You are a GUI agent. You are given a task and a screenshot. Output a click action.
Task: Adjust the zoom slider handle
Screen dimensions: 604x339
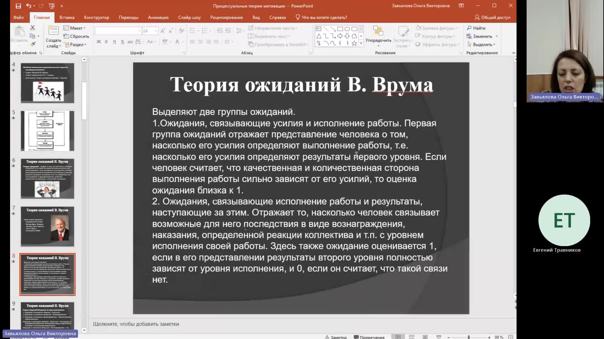pyautogui.click(x=469, y=337)
